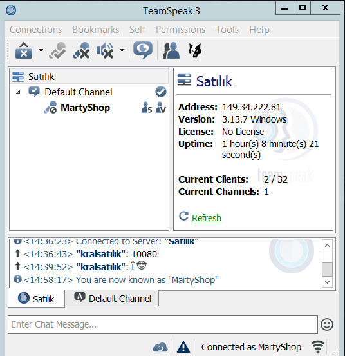Click the Disconnect from server toolbar icon

(24, 50)
